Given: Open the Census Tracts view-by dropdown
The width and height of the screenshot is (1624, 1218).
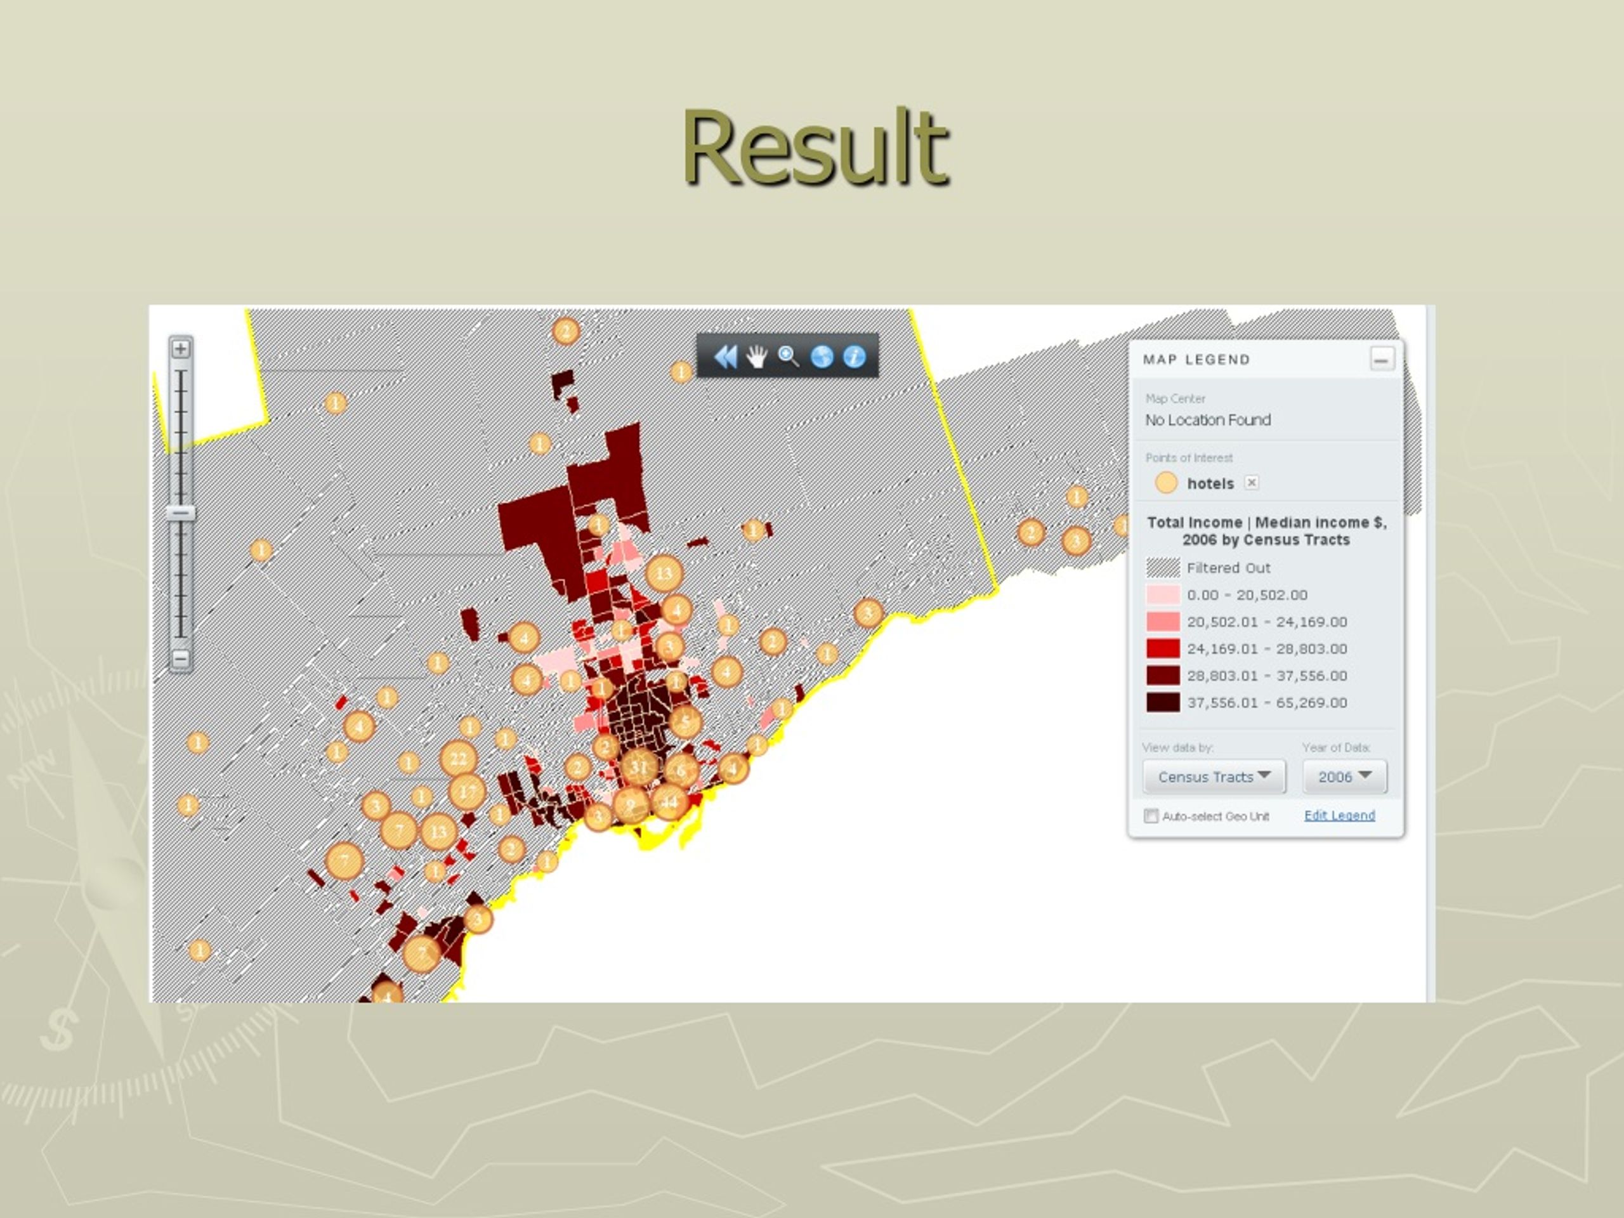Looking at the screenshot, I should tap(1214, 776).
